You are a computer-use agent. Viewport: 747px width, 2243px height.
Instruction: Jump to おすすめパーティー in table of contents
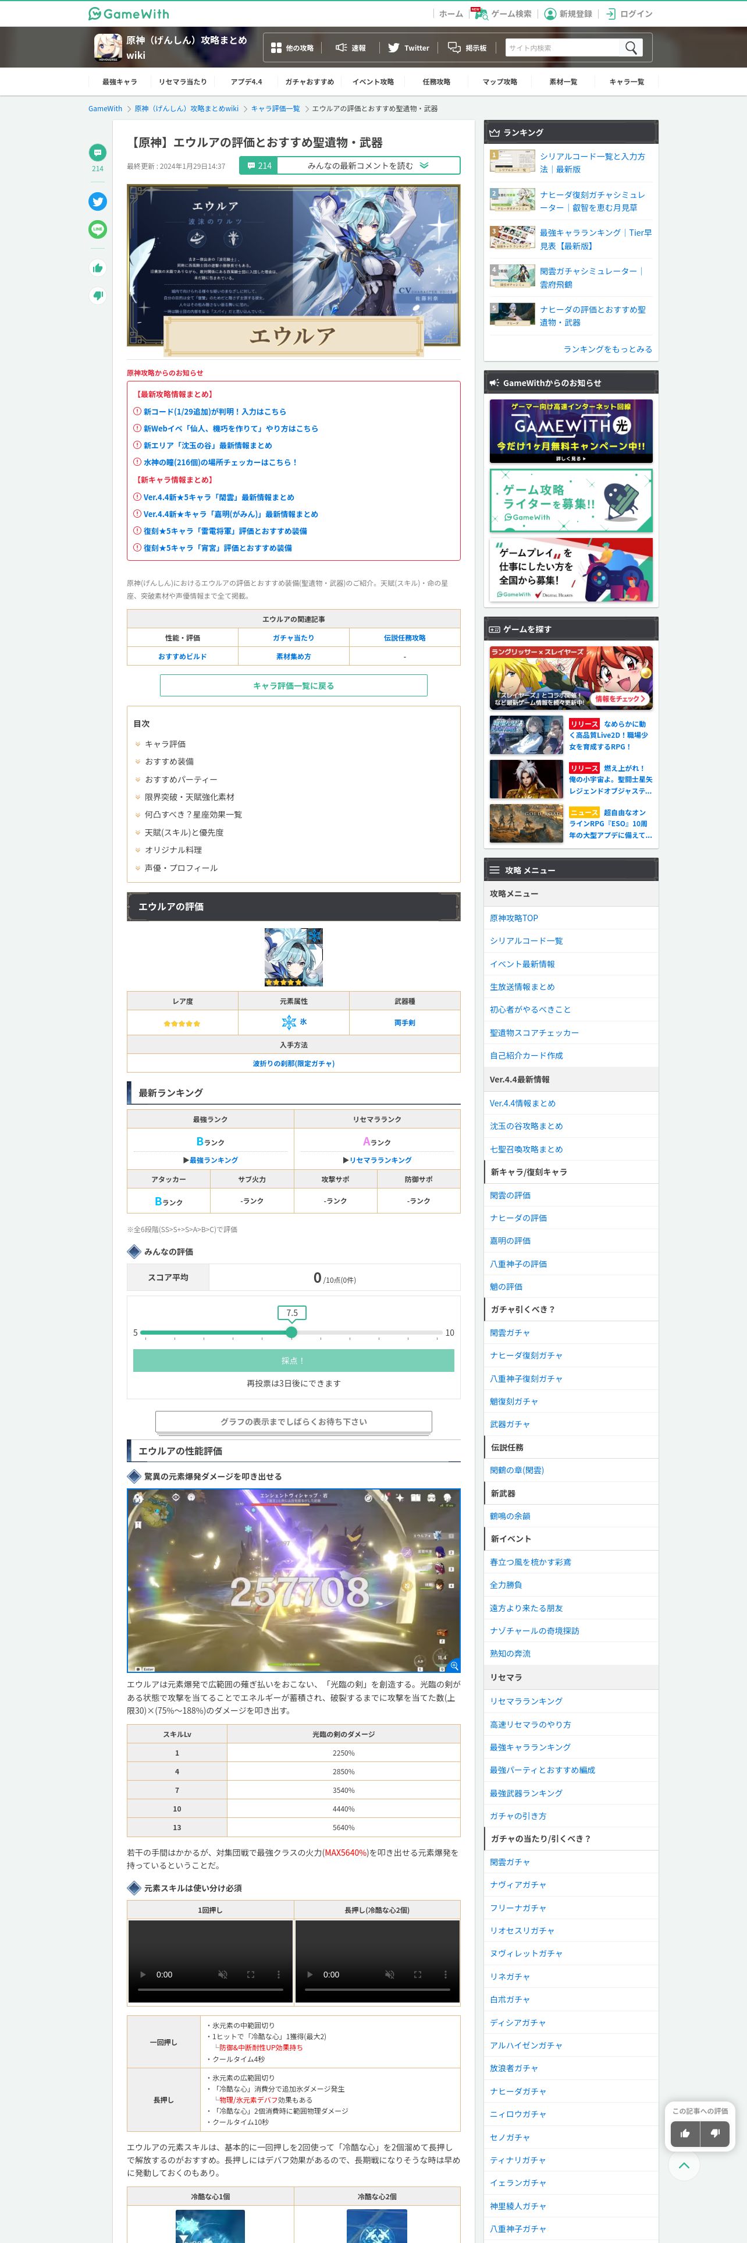[x=181, y=779]
